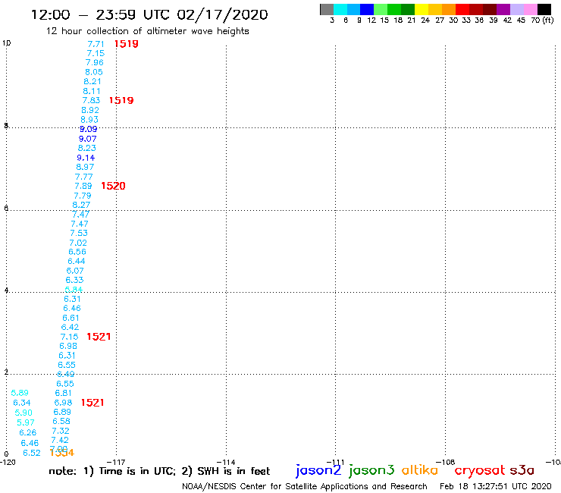Pick the pure blue legend swatch
Image resolution: width=561 pixels, height=493 pixels.
(x=367, y=9)
